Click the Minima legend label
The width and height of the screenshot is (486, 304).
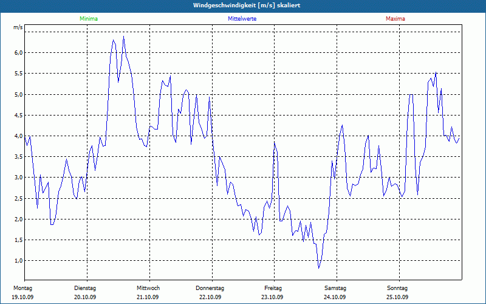[89, 19]
